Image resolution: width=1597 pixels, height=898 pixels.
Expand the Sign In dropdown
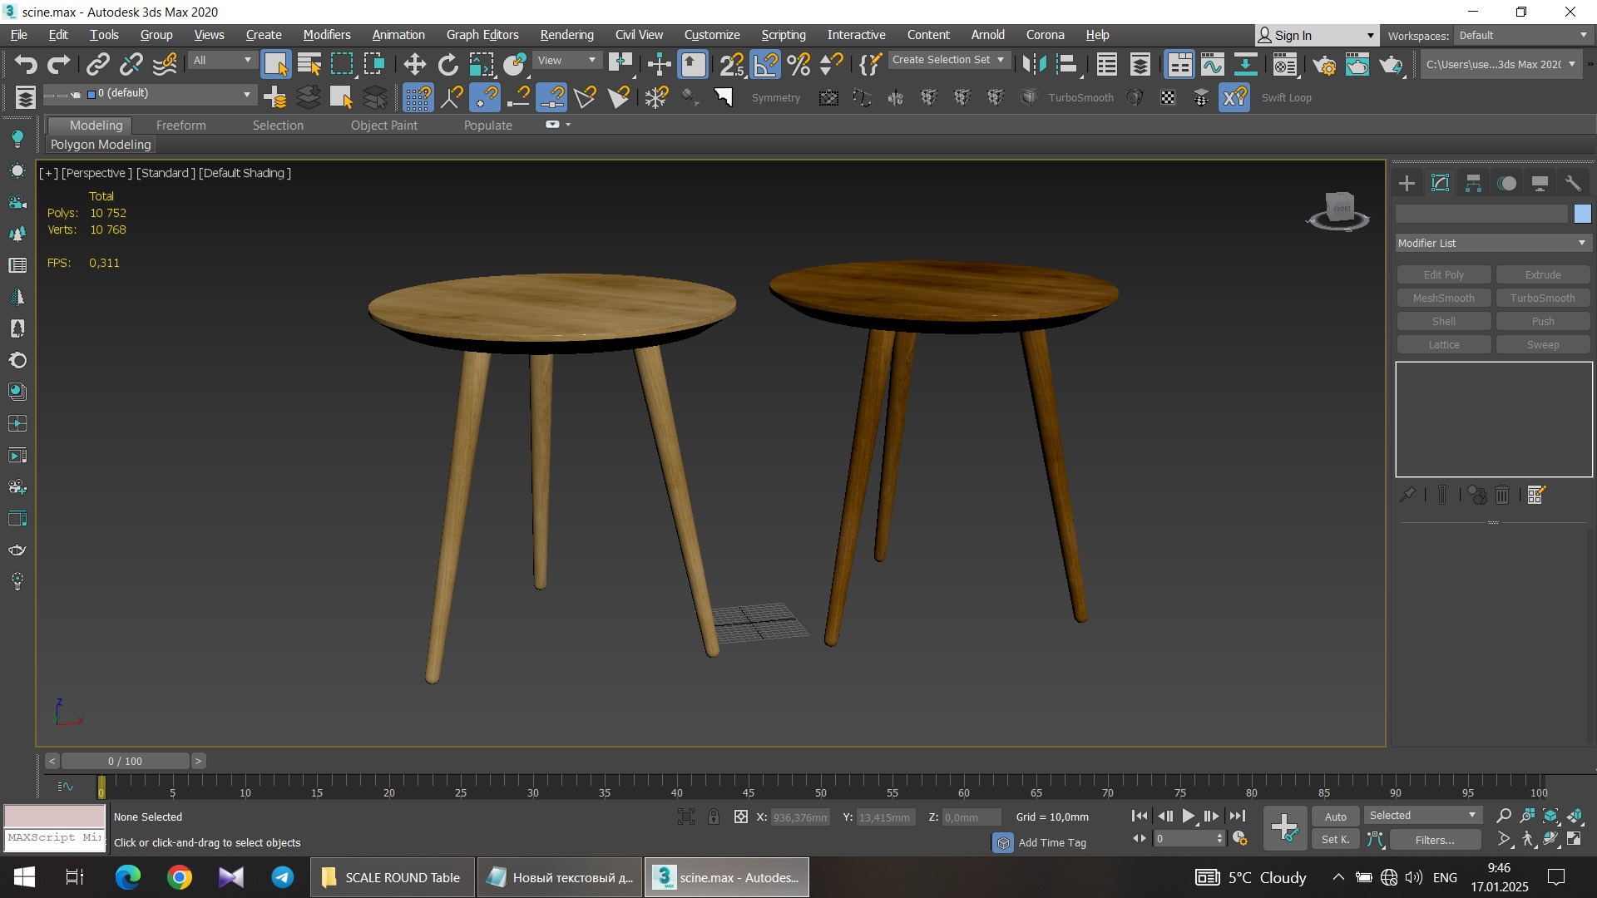pos(1316,35)
